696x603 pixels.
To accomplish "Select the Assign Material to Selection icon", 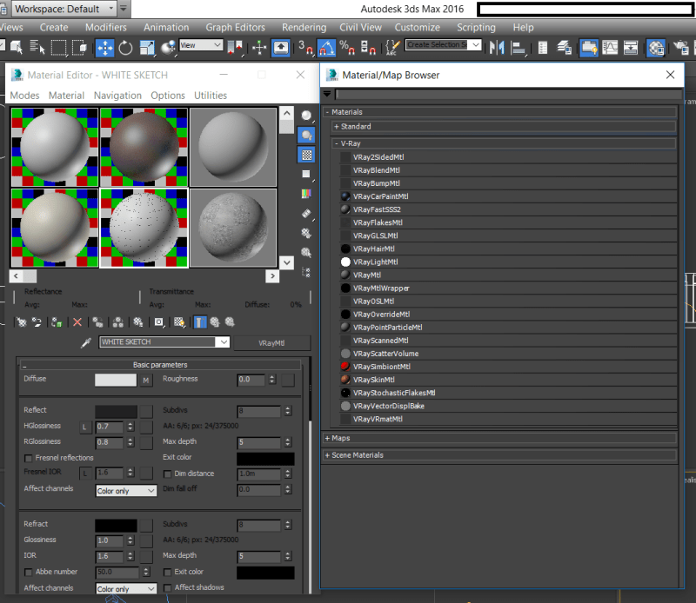I will tap(57, 321).
